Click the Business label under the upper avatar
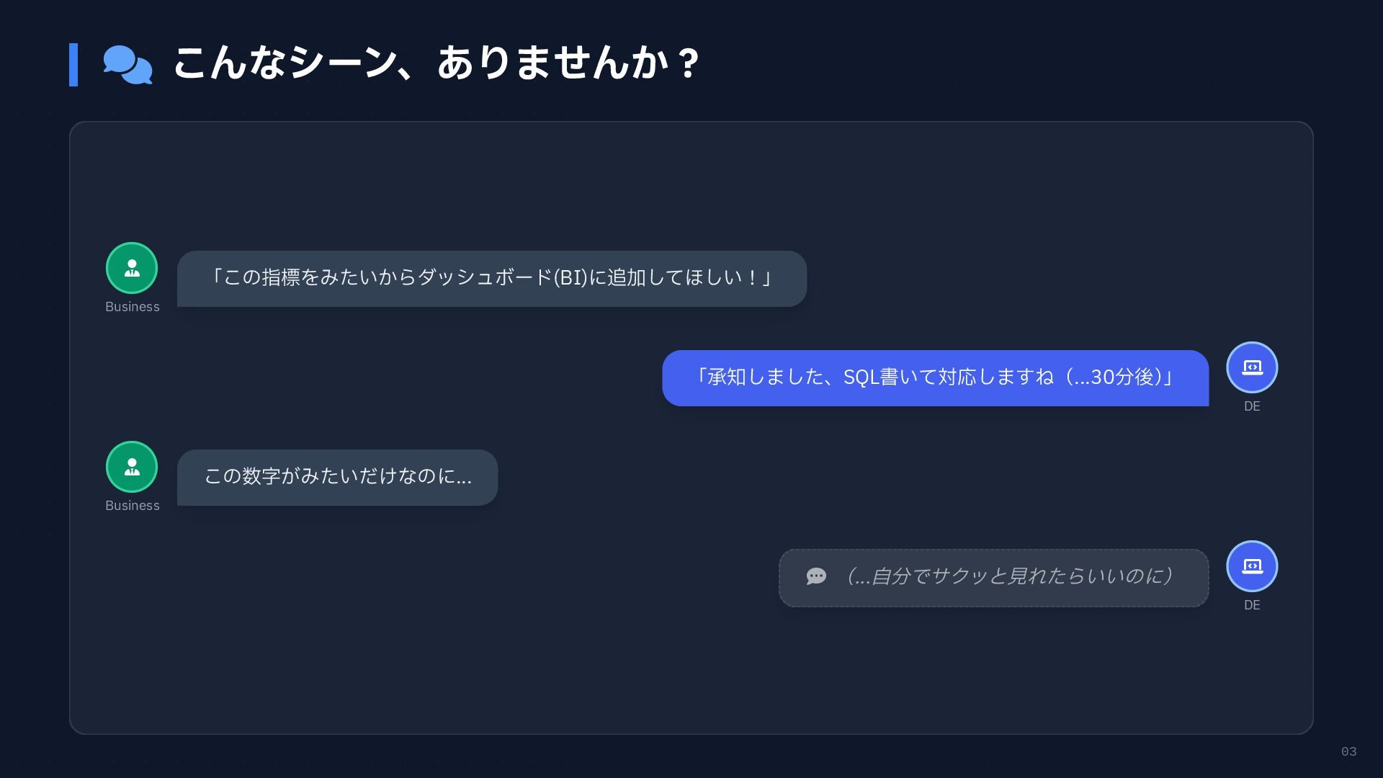Viewport: 1383px width, 778px height. coord(133,307)
